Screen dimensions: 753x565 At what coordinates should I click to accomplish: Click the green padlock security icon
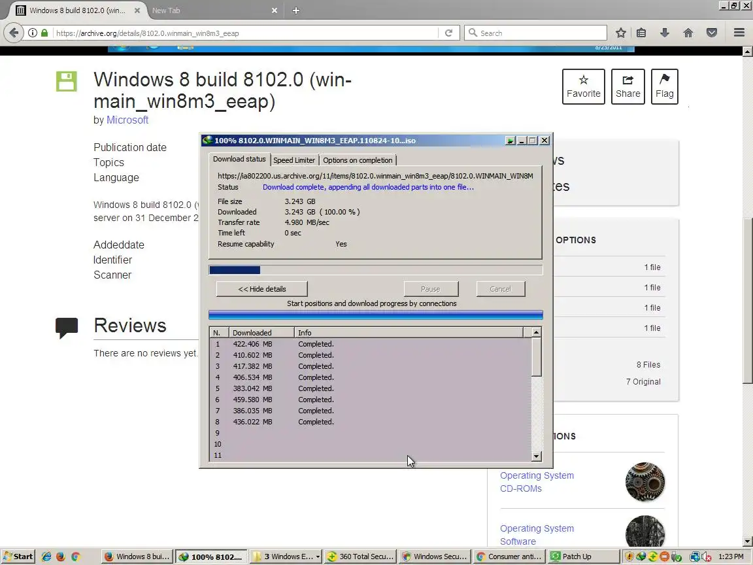point(44,33)
